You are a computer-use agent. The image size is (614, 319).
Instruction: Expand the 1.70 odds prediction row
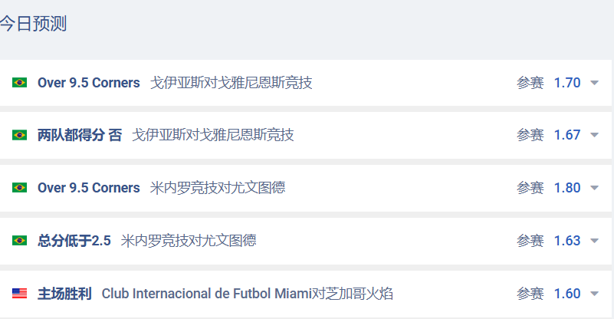click(x=594, y=83)
